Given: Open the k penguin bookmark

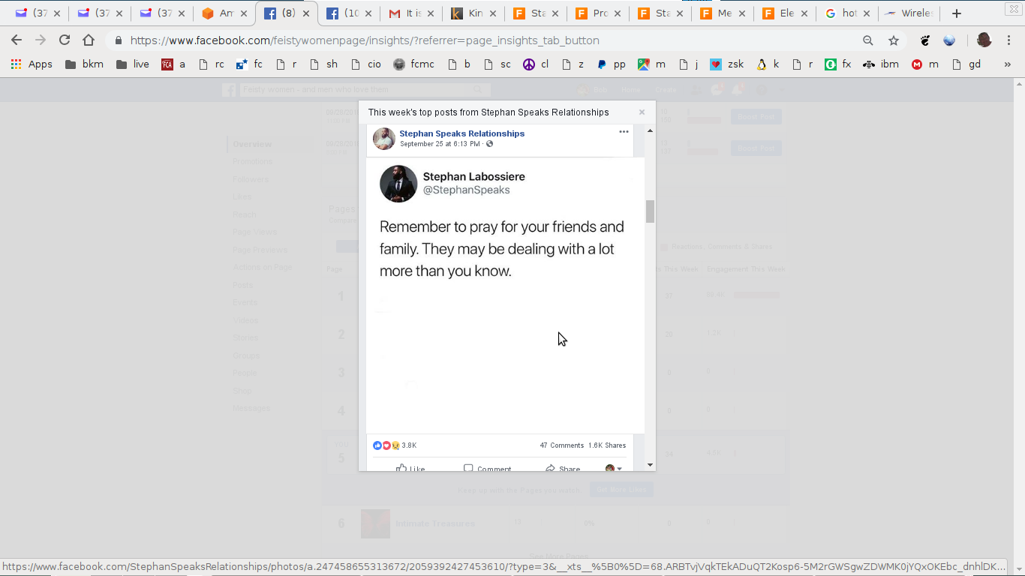Looking at the screenshot, I should coord(768,64).
